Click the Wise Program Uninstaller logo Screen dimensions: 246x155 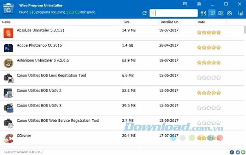coord(8,8)
